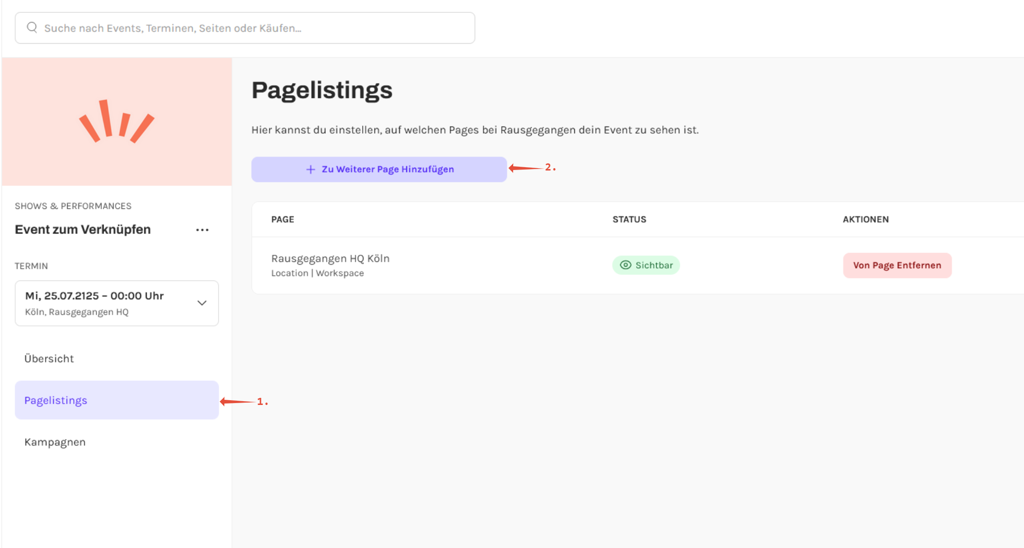Open the three-dot event options menu

[202, 230]
